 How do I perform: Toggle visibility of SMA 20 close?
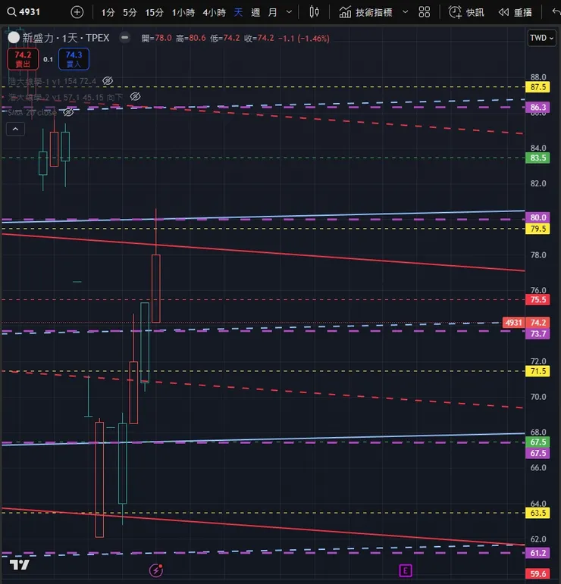point(68,112)
